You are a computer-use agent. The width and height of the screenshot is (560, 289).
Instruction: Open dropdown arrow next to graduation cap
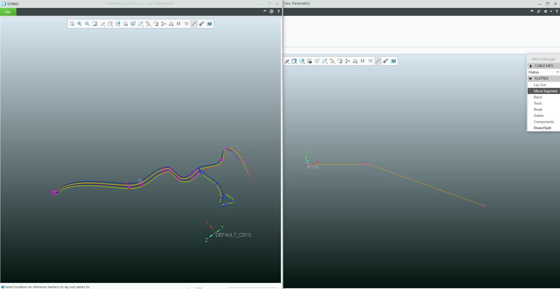tap(551, 11)
